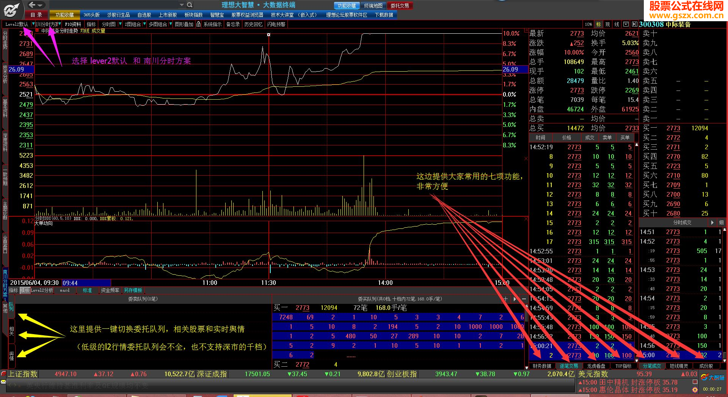
Task: Open the 目录 menu
Action: click(36, 15)
